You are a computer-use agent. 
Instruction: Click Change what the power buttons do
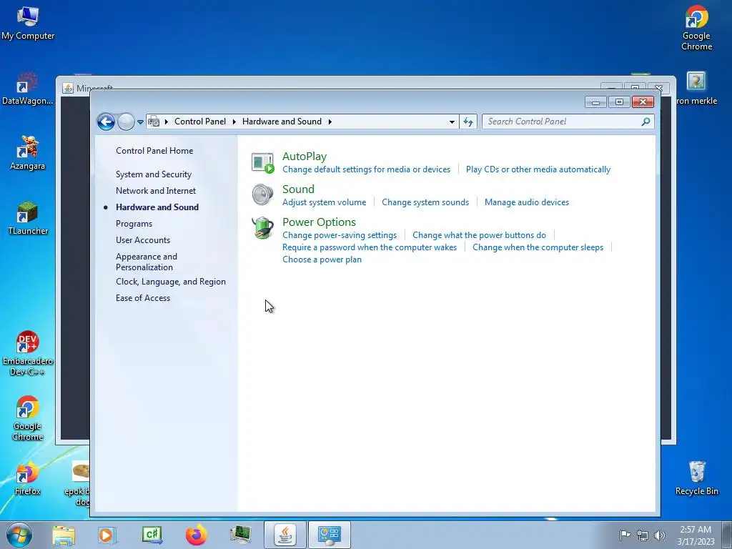479,234
